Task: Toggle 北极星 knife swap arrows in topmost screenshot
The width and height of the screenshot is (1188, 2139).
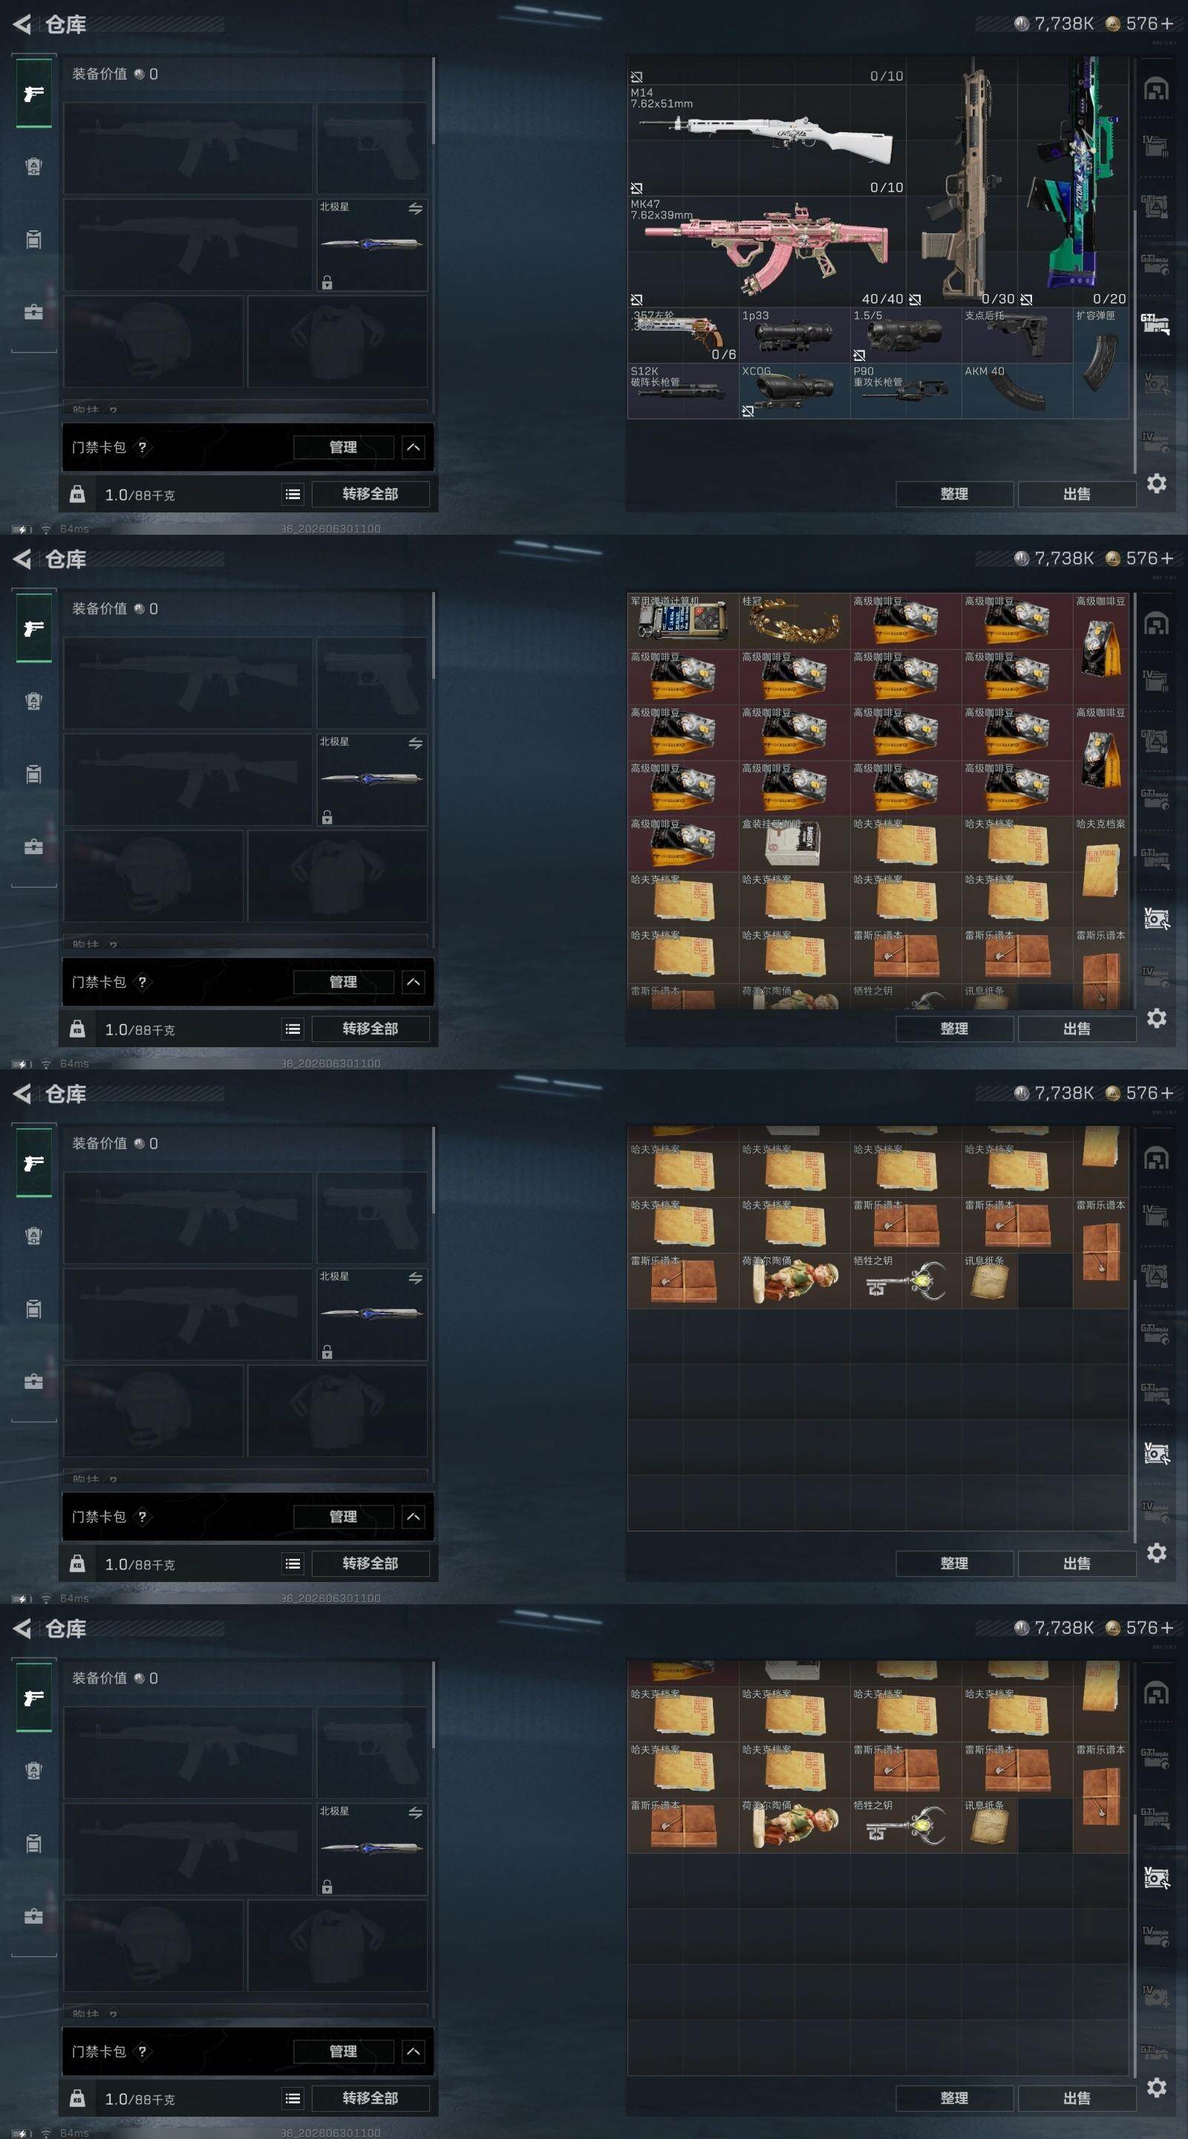Action: point(415,209)
